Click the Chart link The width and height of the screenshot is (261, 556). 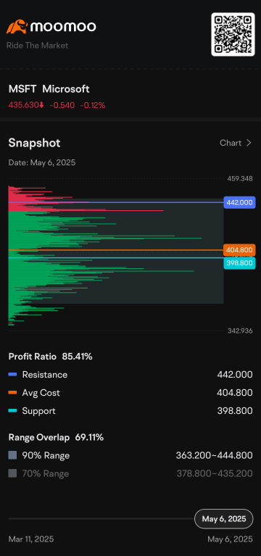click(x=231, y=143)
